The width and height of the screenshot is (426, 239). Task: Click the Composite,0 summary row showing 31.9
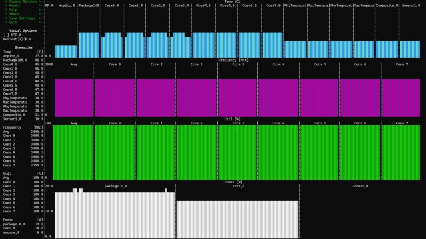23,115
